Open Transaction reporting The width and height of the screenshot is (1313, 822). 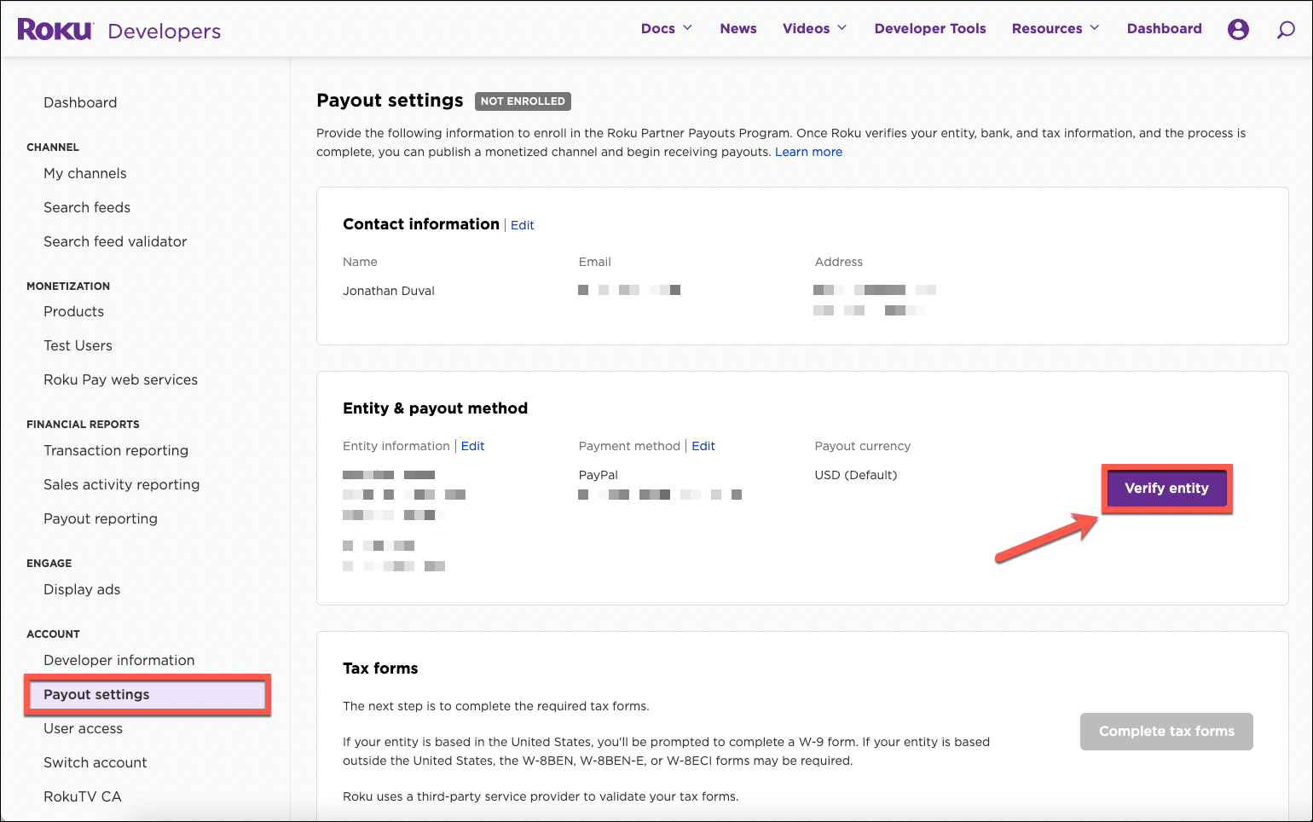click(x=116, y=450)
